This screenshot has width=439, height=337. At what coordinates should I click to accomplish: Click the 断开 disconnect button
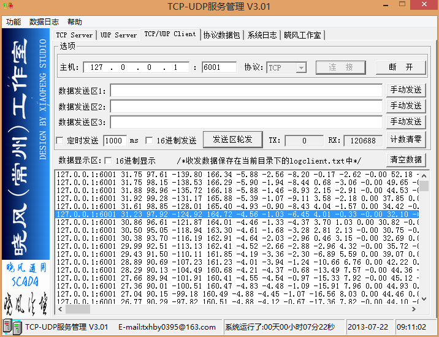pos(400,67)
